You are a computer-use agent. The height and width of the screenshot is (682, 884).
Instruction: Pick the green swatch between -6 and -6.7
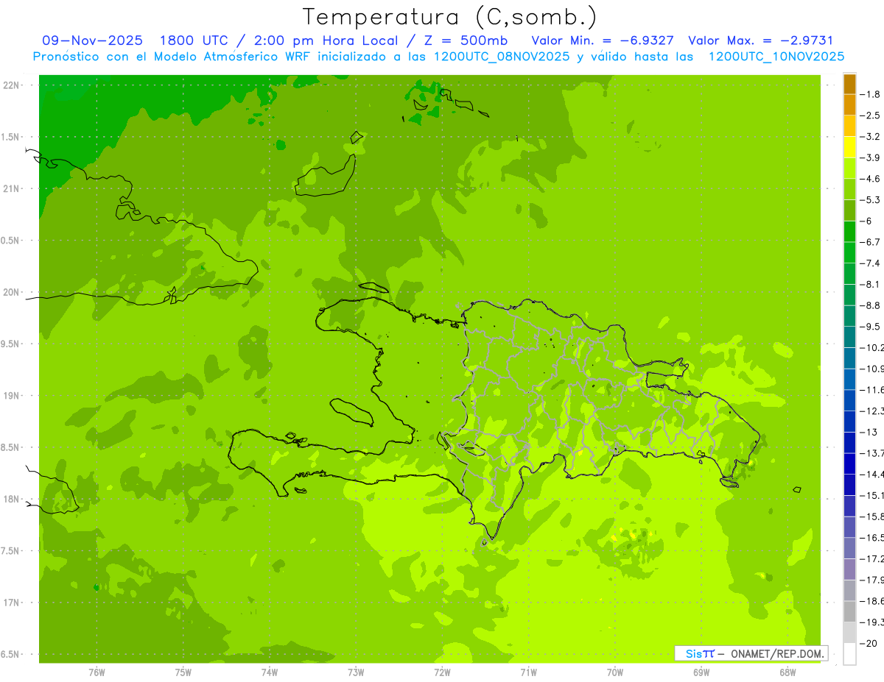pyautogui.click(x=849, y=231)
